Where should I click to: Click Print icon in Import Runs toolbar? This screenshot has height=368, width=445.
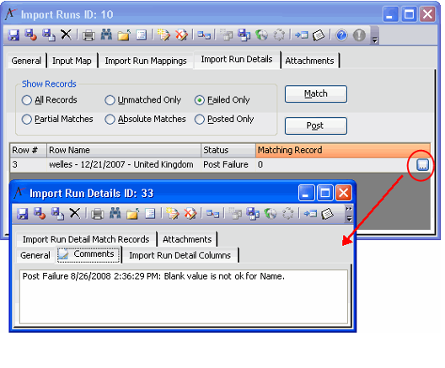click(88, 35)
